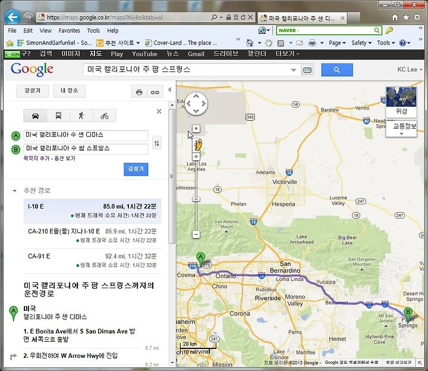Open the View menu
Screen dimensions: 428x371
(45, 30)
